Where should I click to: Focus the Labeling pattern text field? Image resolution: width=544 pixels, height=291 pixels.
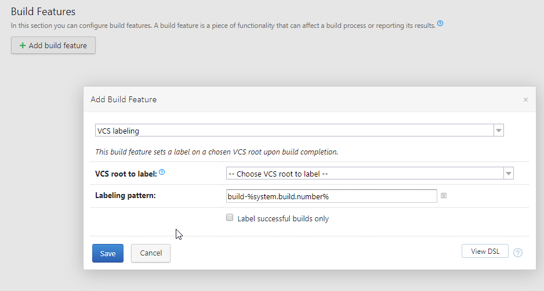[331, 196]
